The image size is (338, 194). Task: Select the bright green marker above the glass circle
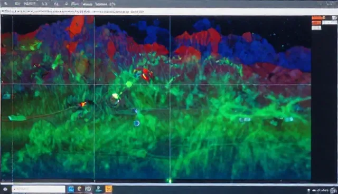(129, 84)
